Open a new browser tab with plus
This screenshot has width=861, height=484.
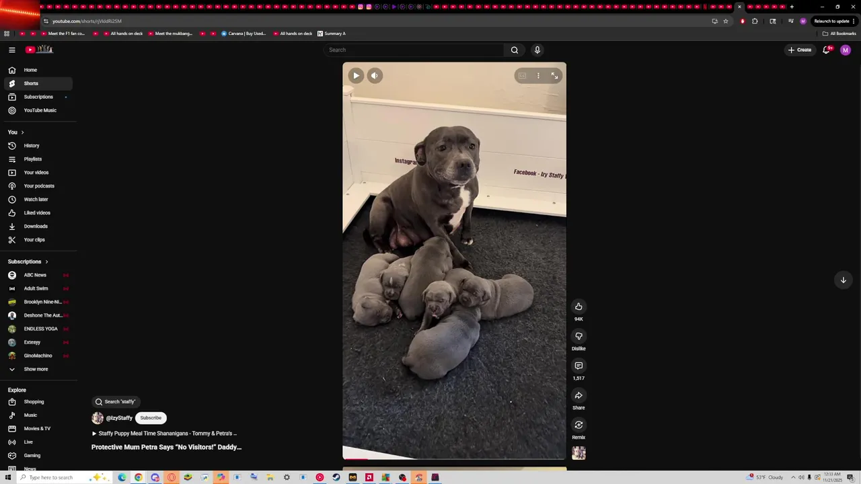(792, 7)
